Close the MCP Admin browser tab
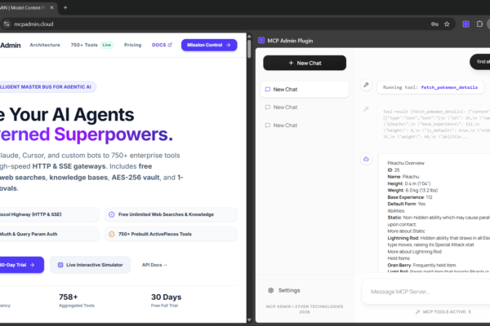This screenshot has width=490, height=326. click(x=52, y=8)
